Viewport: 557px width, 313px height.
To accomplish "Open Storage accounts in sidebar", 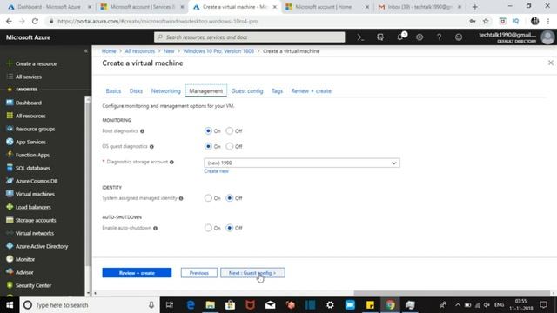I will [x=36, y=220].
